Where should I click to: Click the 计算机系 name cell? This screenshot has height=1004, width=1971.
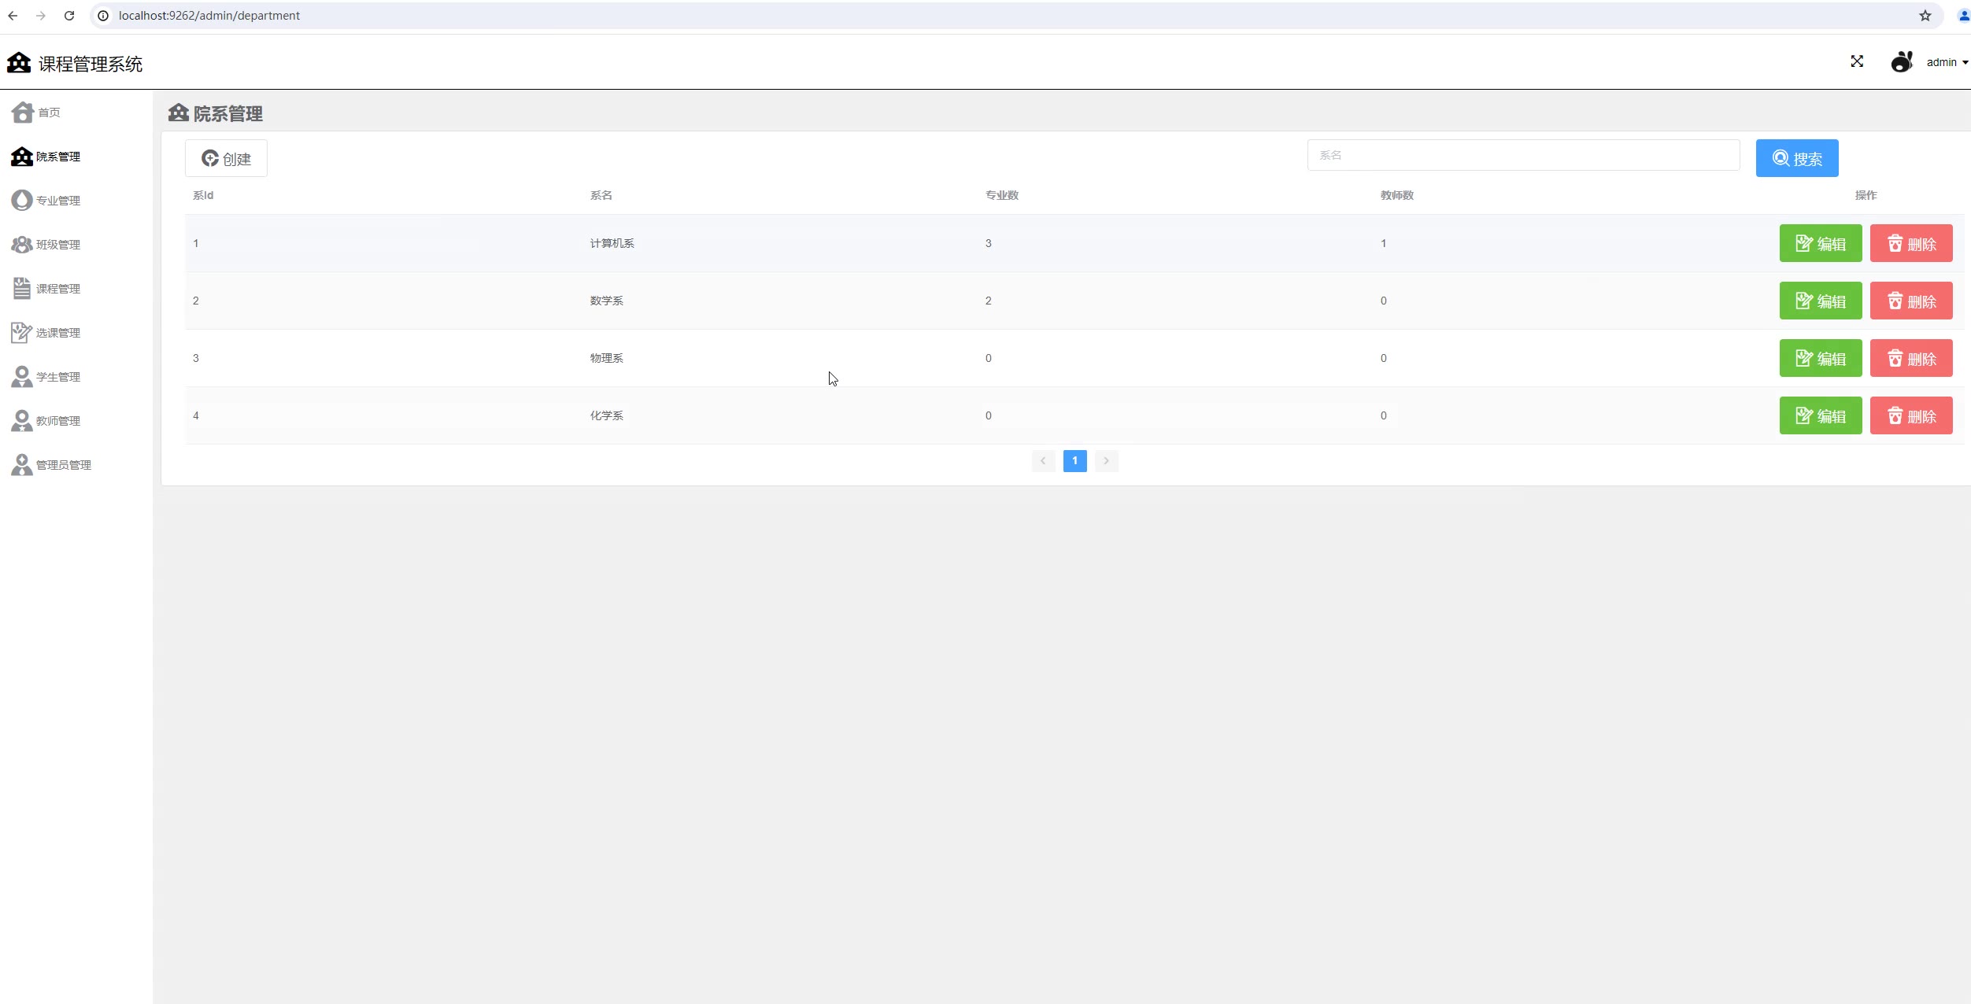612,243
